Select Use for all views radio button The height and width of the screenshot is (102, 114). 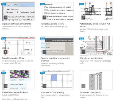point(48,19)
